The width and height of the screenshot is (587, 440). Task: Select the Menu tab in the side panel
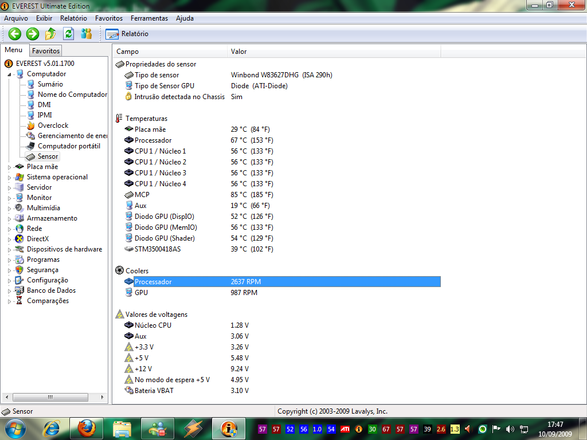(14, 50)
